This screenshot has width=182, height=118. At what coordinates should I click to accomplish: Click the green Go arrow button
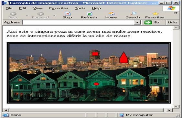(148, 22)
